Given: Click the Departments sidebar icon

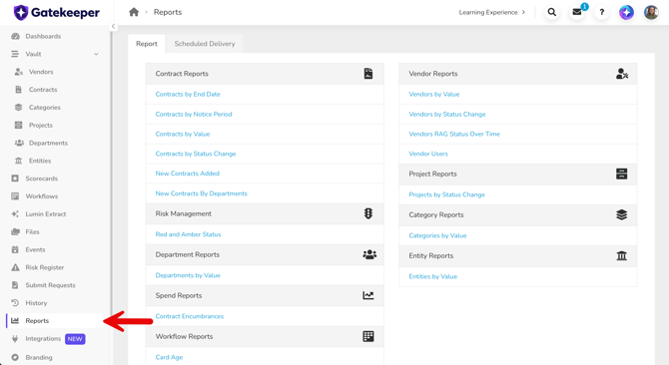Looking at the screenshot, I should coord(19,143).
